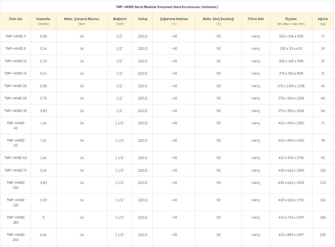Click the TMP-HKMD 50 product name

coord(16,143)
